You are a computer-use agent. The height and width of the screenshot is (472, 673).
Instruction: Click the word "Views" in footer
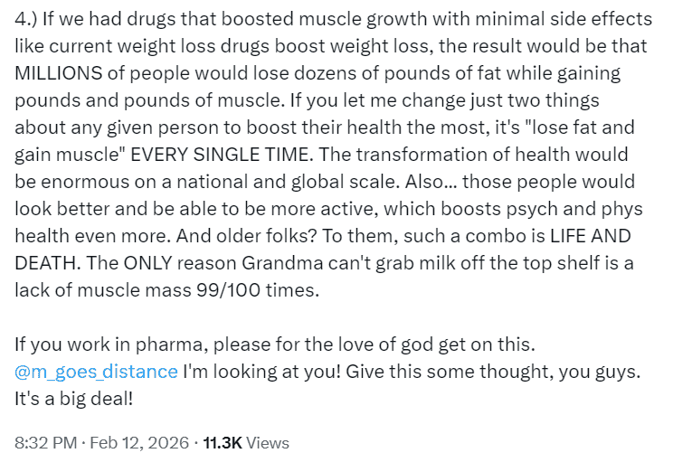coord(268,443)
